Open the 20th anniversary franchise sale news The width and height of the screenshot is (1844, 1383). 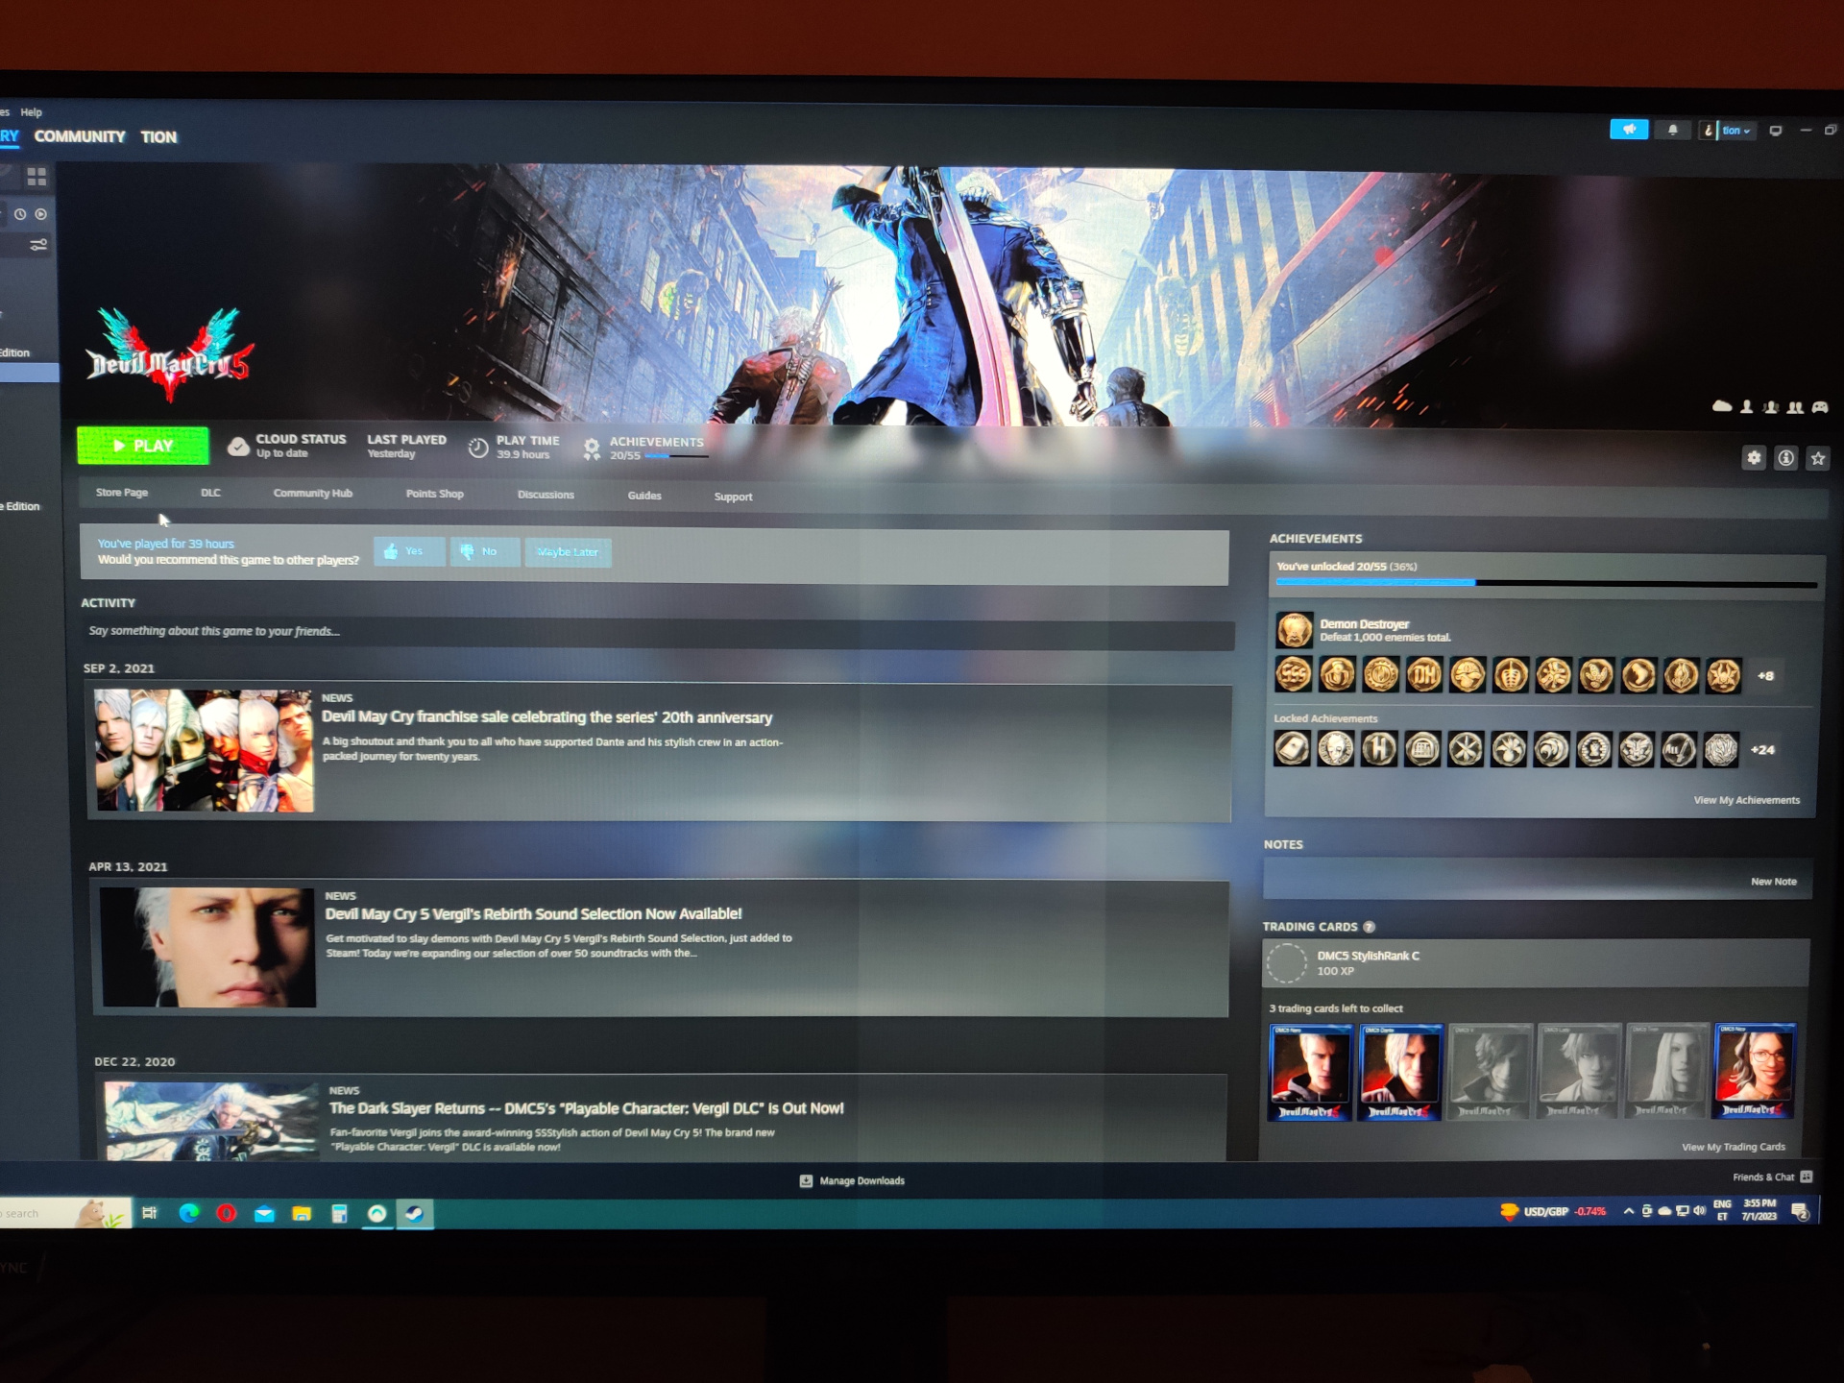point(547,717)
